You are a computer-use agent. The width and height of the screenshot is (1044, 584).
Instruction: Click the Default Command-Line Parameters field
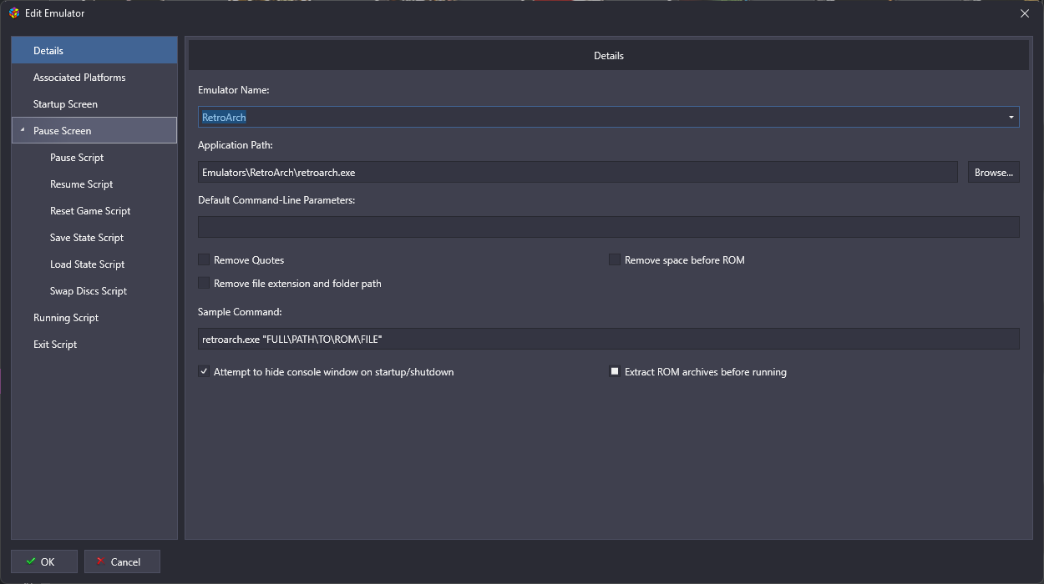click(609, 228)
